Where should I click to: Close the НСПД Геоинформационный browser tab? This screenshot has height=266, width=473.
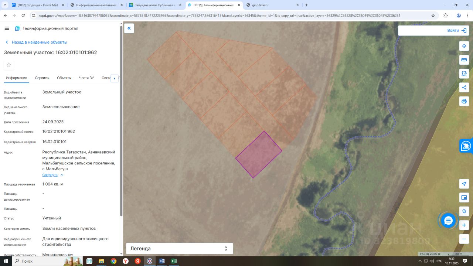coord(239,5)
